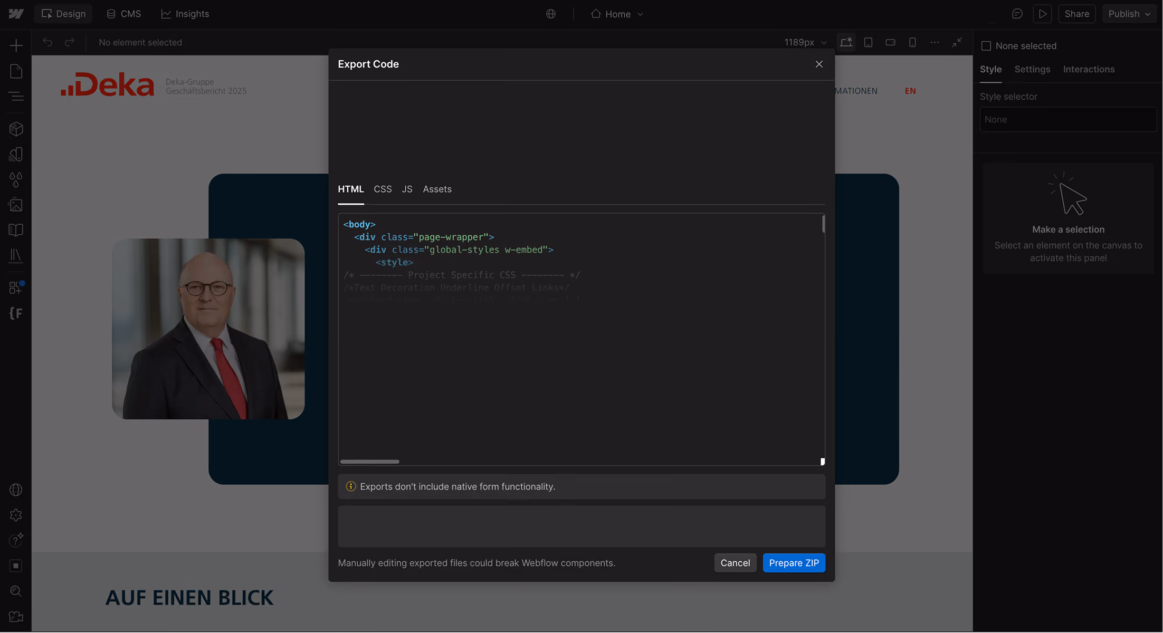Viewport: 1163px width, 633px height.
Task: Select the base desktop breakpoint icon
Action: tap(846, 42)
